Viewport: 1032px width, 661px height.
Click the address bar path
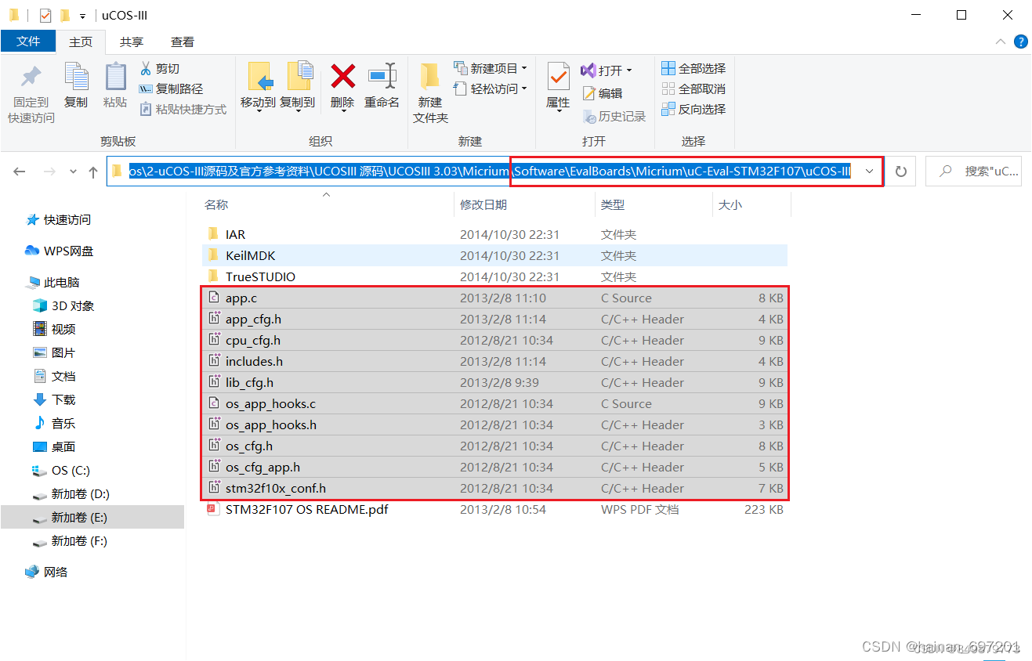click(490, 172)
